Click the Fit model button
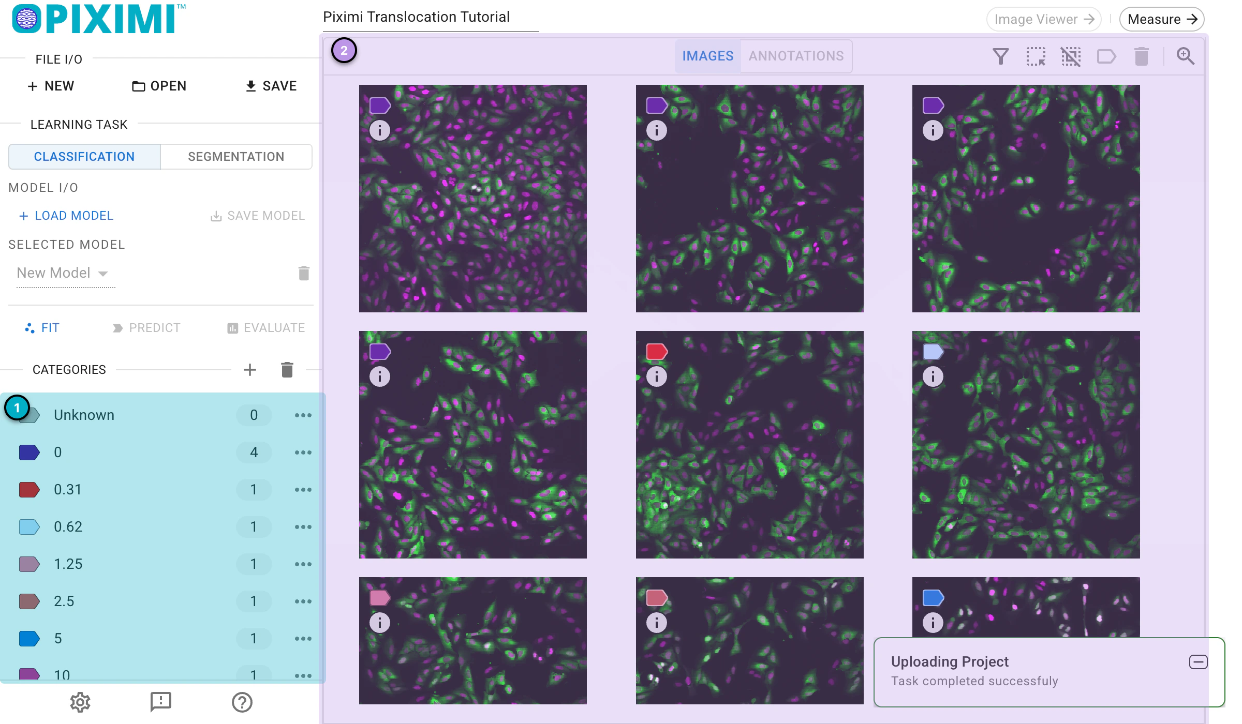Image resolution: width=1242 pixels, height=724 pixels. pos(42,328)
